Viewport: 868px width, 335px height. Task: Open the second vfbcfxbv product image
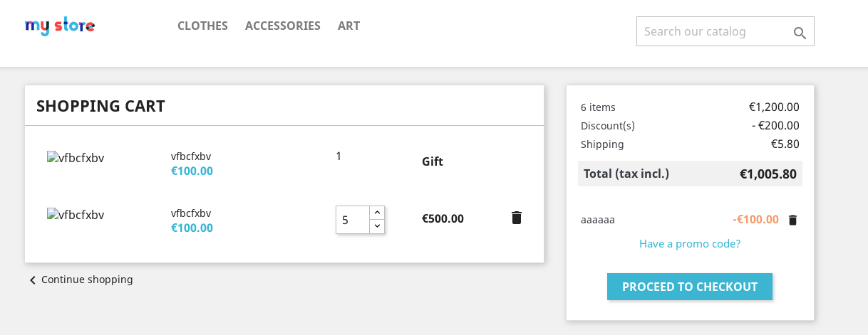click(x=76, y=215)
